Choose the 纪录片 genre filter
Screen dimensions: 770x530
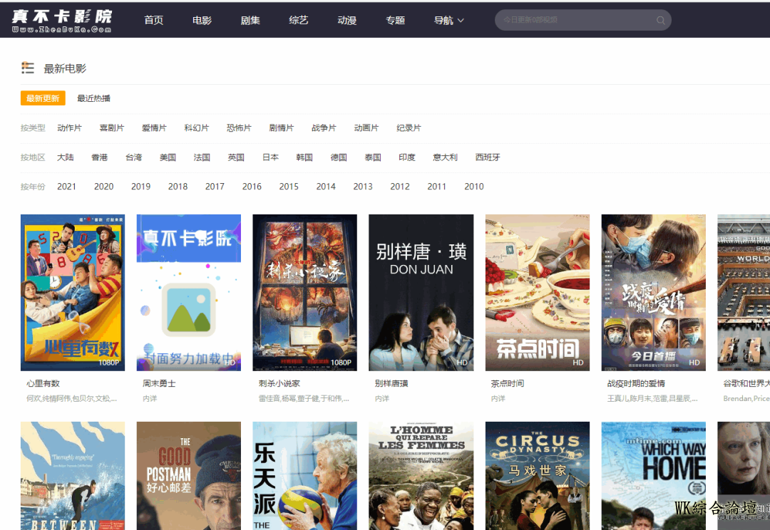[409, 128]
